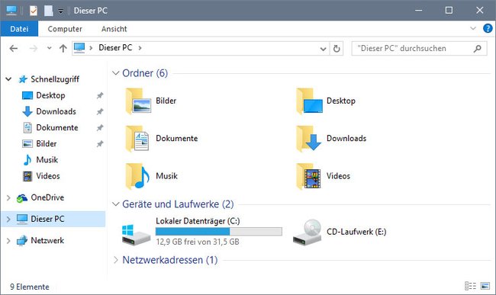
Task: Click Musik in the navigation sidebar
Action: point(47,160)
